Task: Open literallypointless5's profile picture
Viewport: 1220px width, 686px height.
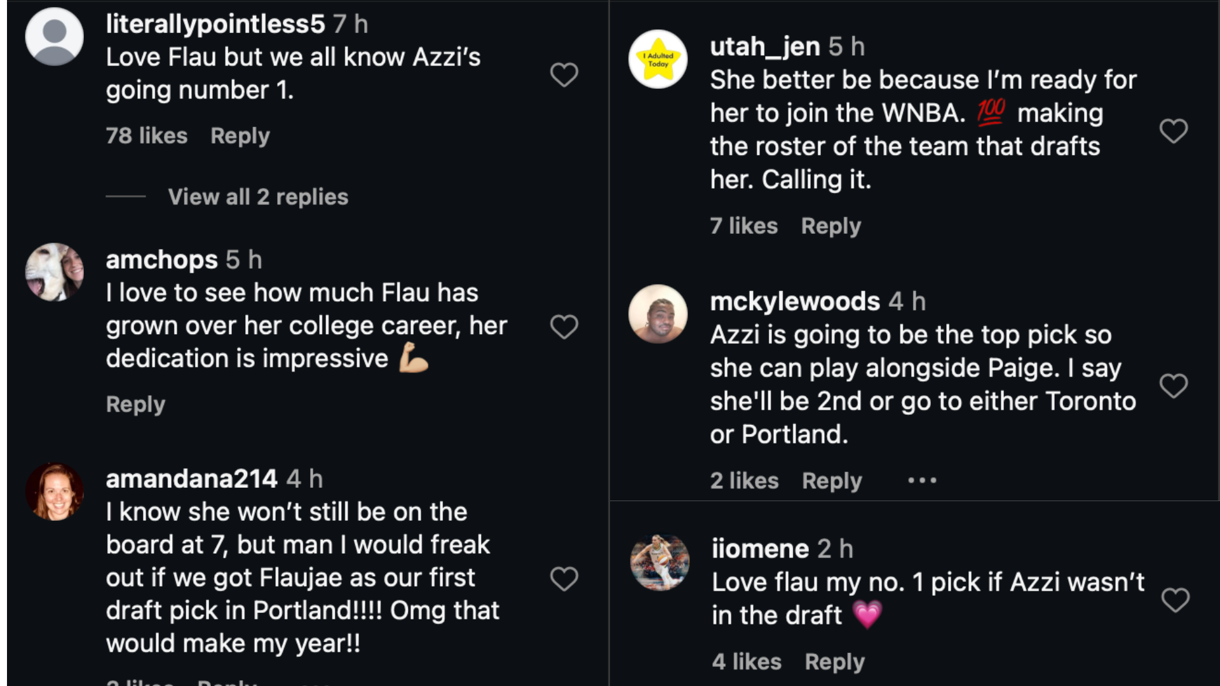Action: 55,36
